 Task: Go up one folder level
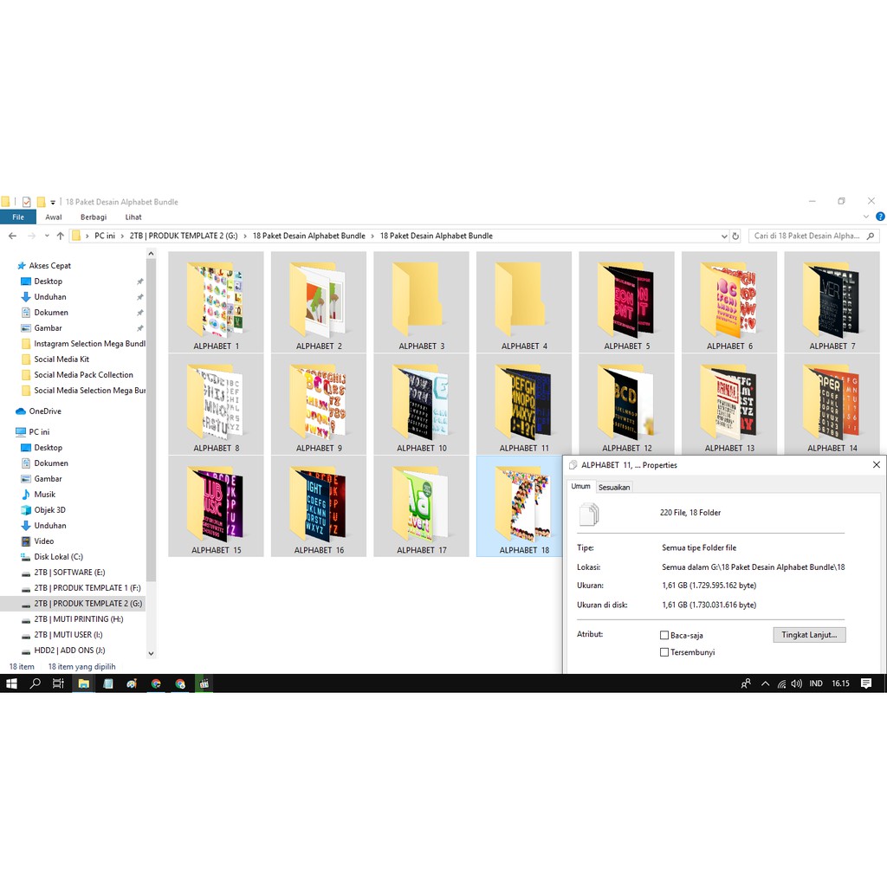(61, 236)
